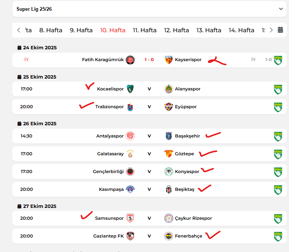Click the Trabzonspor club crest
Screen dimensions: 289x252
pyautogui.click(x=130, y=107)
